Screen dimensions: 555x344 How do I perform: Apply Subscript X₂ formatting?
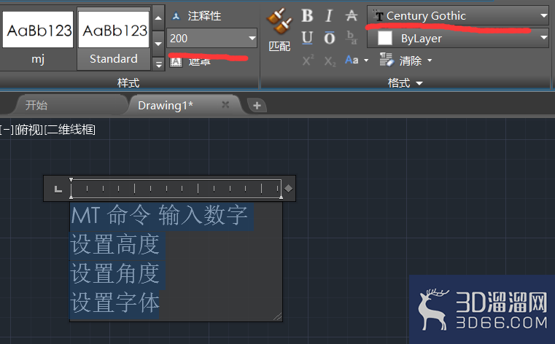point(330,61)
